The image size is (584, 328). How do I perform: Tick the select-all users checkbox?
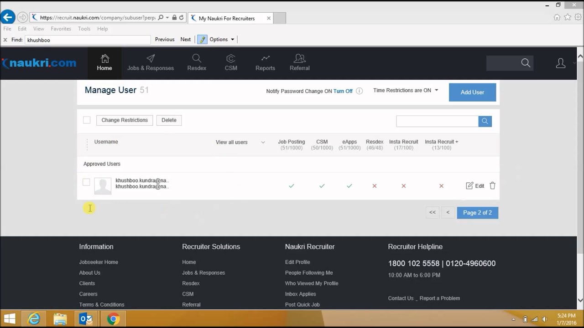tap(87, 120)
